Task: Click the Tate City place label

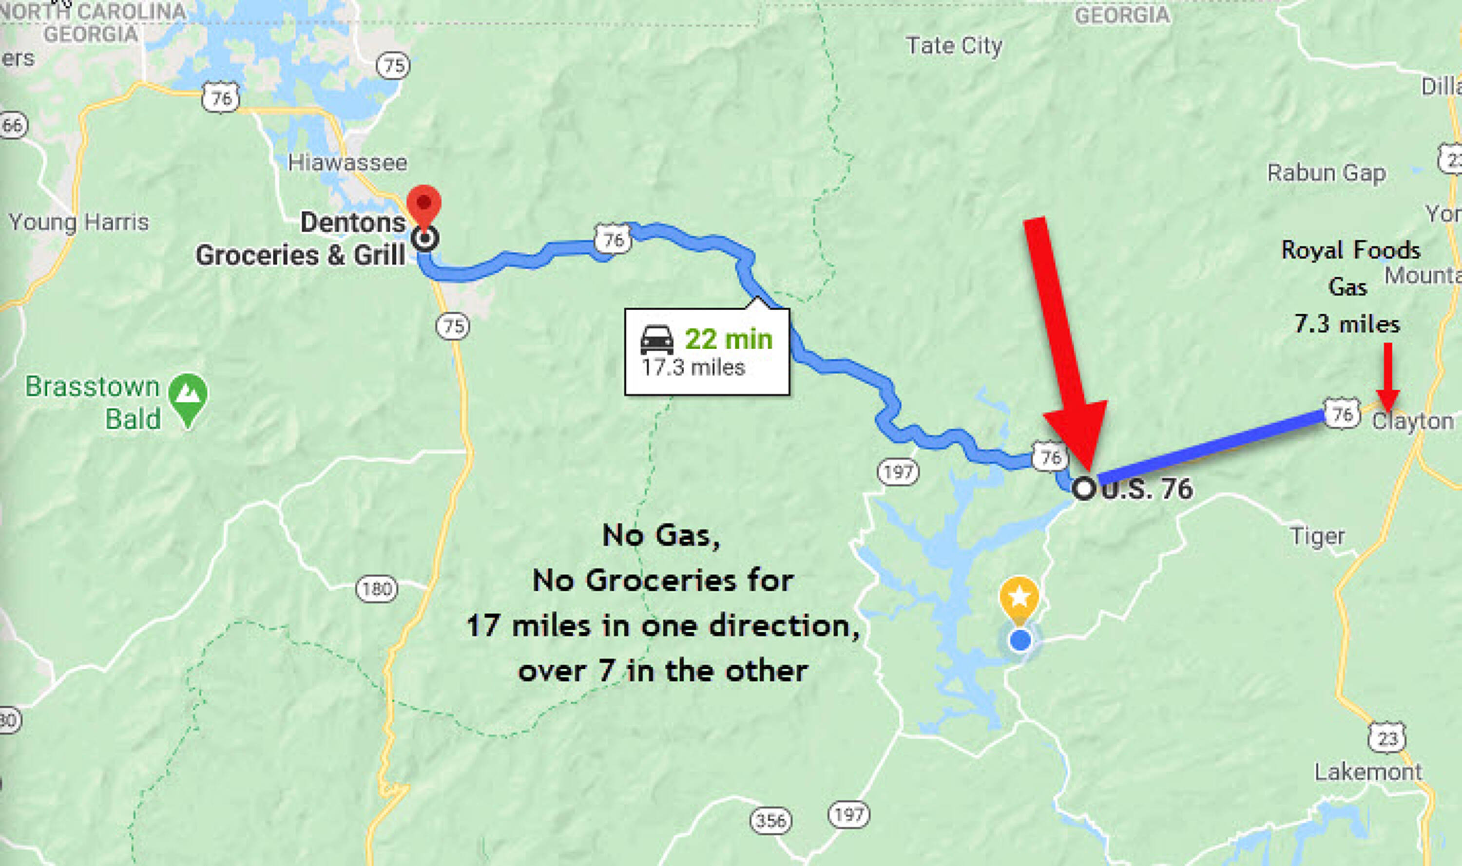Action: 954,45
